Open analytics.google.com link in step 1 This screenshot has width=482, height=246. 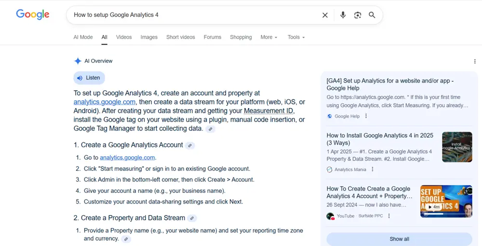click(127, 157)
